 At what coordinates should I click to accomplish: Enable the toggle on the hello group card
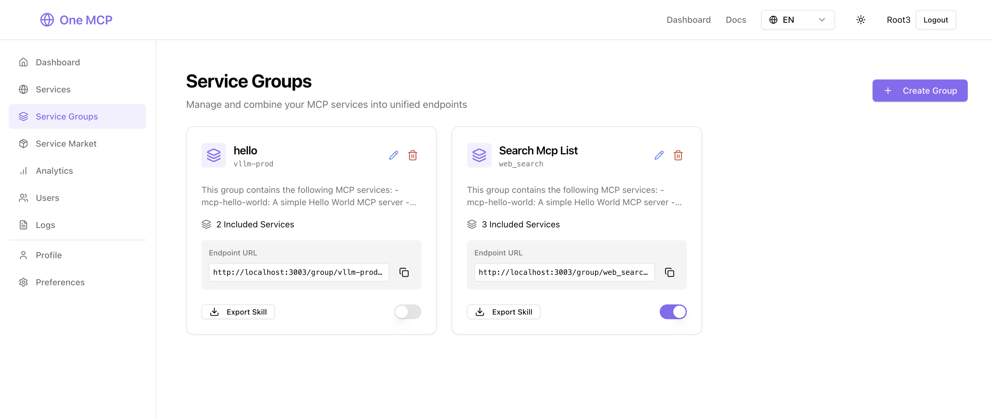coord(407,312)
